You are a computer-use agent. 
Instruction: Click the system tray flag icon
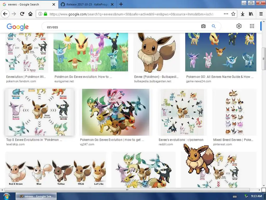click(246, 196)
